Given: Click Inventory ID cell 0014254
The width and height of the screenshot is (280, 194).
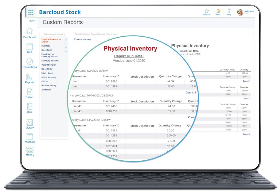Looking at the screenshot, I should tap(112, 136).
